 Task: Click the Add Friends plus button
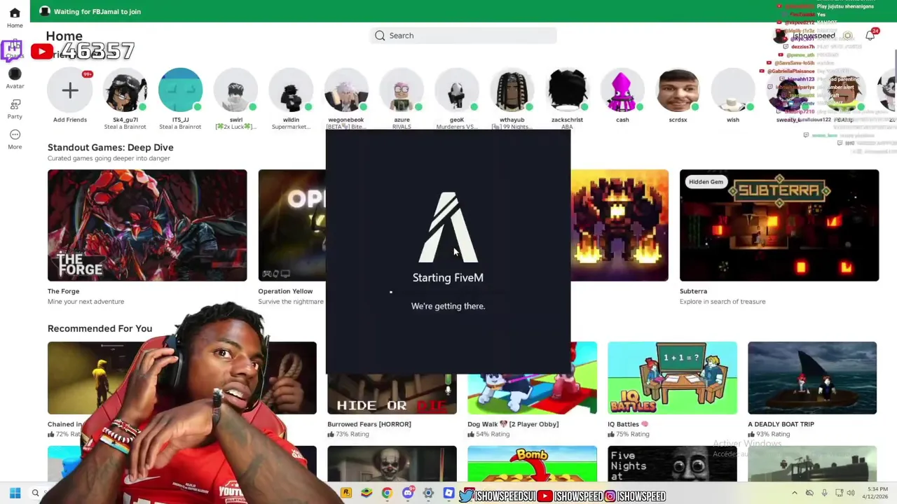click(x=70, y=90)
